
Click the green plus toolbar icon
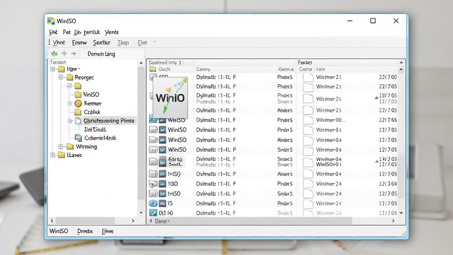pyautogui.click(x=64, y=54)
